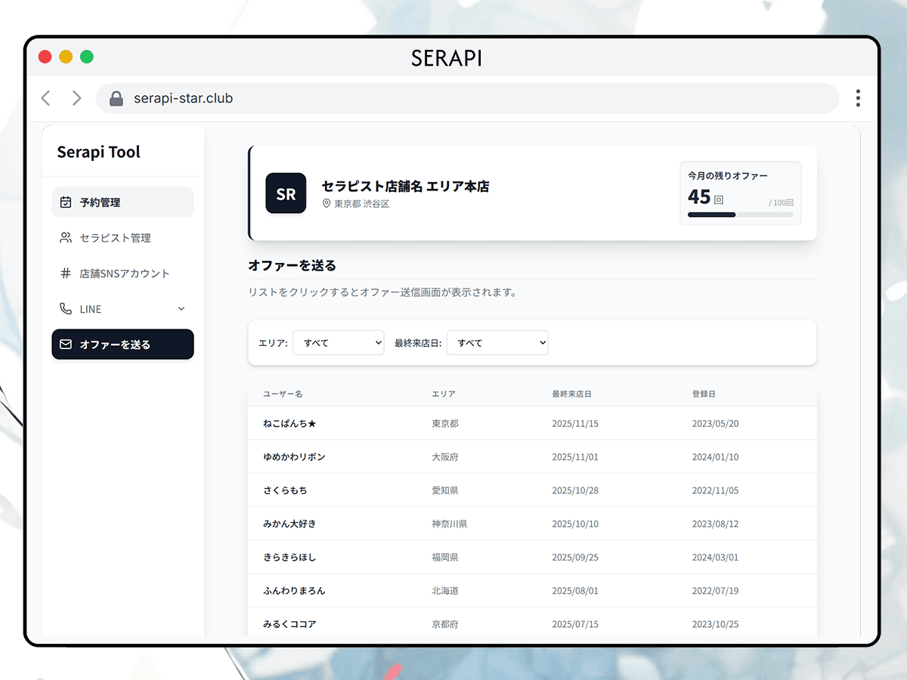The width and height of the screenshot is (907, 680).
Task: Open the 最終来店日 filter dropdown
Action: pyautogui.click(x=497, y=342)
